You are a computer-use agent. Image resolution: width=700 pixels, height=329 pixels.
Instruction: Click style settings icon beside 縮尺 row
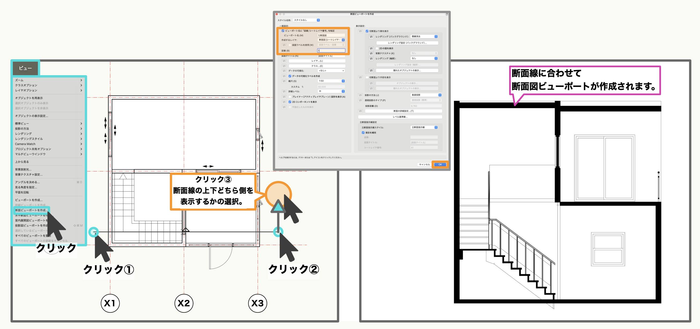(x=284, y=81)
